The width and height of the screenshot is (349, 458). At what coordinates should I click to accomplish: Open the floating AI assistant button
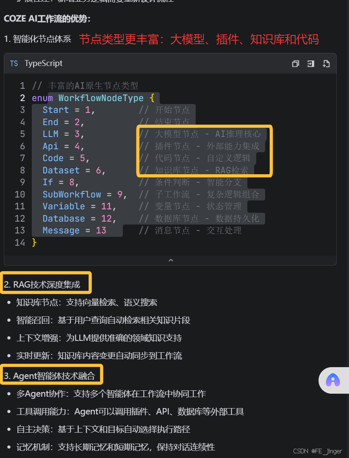333,380
